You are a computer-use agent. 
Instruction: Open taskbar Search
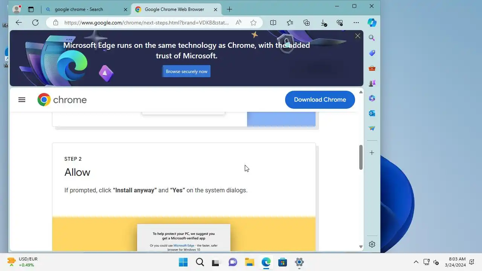click(200, 262)
